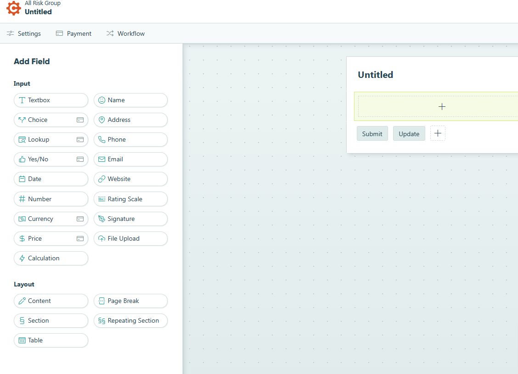Add a Signature field
Screen dimensions: 518x374
coord(130,219)
